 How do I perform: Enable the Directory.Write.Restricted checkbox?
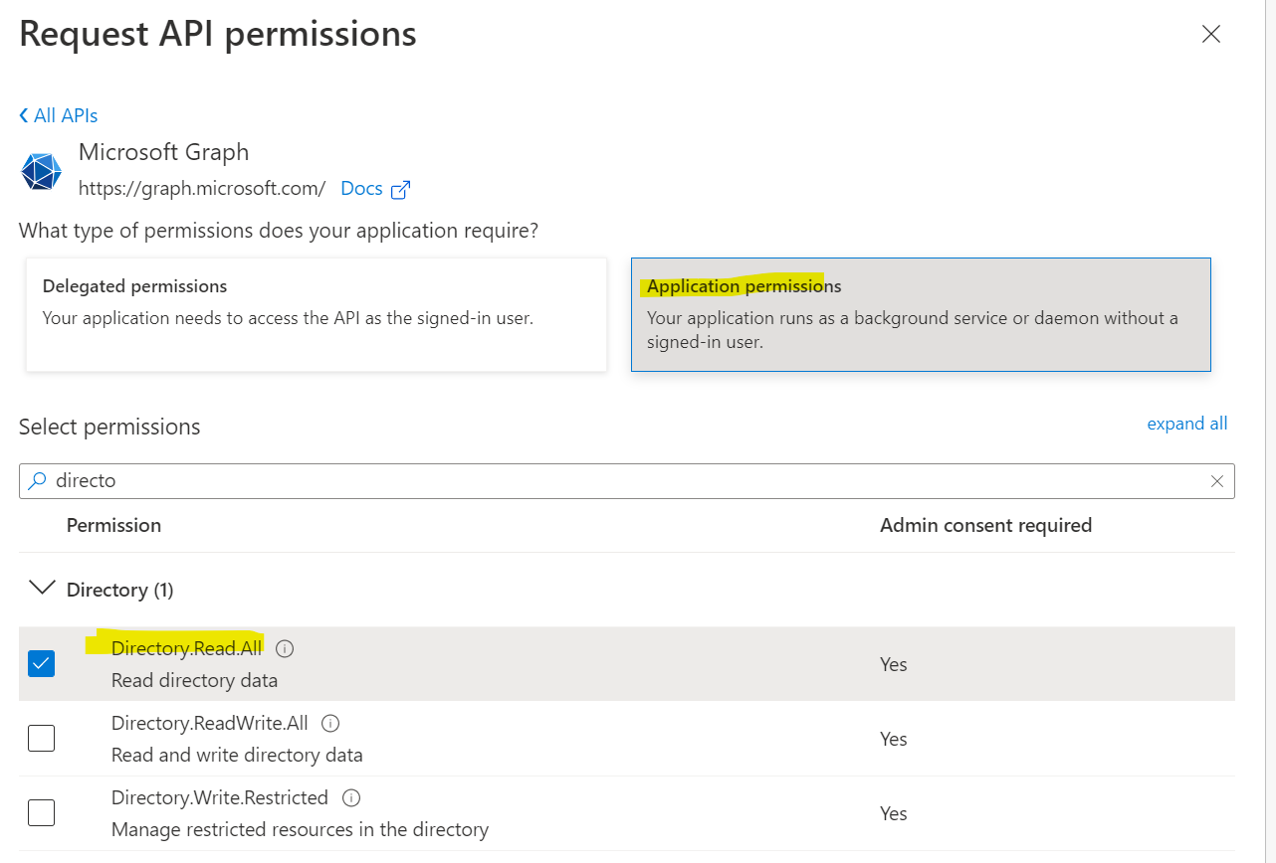(42, 812)
